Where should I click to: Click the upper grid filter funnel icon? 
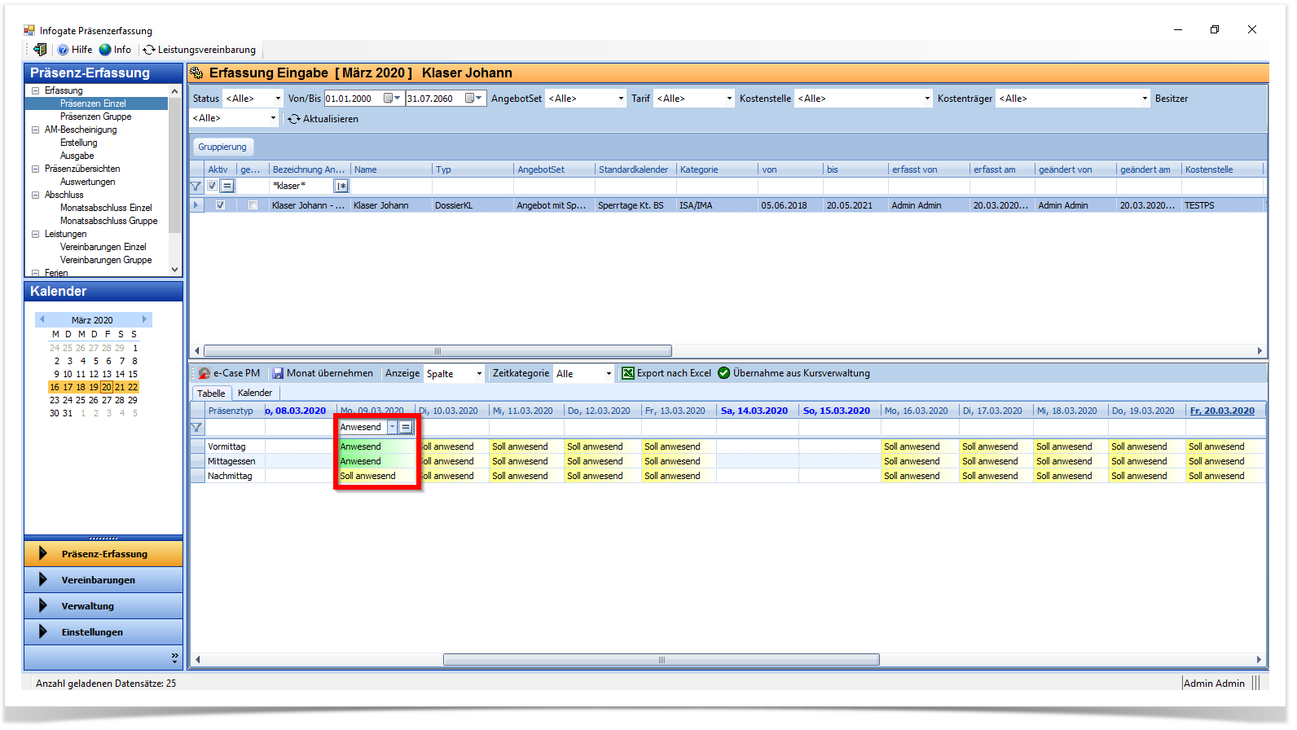[196, 186]
